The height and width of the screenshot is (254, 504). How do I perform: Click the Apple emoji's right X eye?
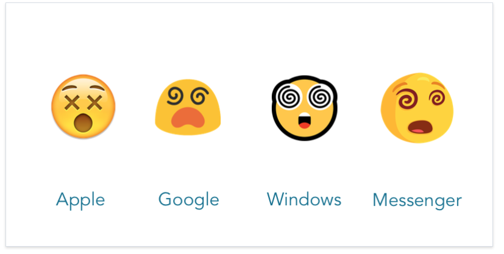tap(95, 102)
